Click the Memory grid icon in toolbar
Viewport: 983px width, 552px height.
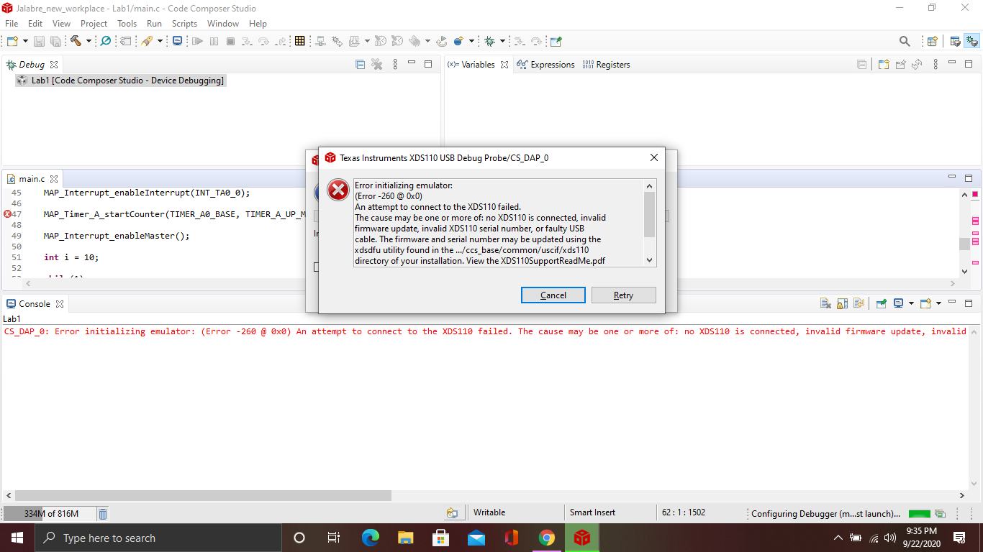pyautogui.click(x=299, y=41)
